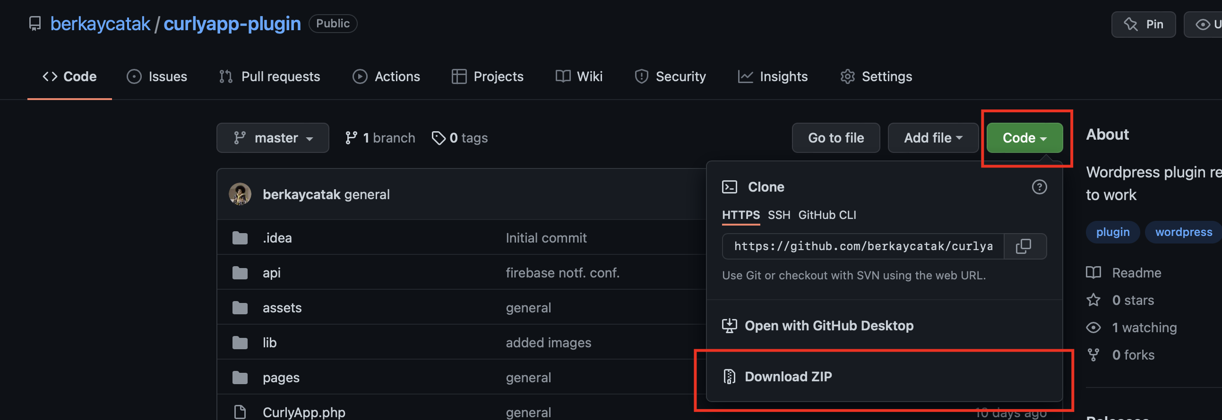The width and height of the screenshot is (1222, 420).
Task: Open the assets folder
Action: [282, 308]
